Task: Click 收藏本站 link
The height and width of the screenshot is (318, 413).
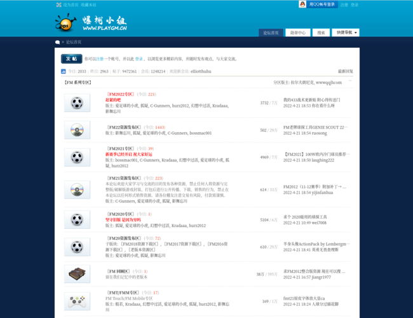Action: click(88, 4)
